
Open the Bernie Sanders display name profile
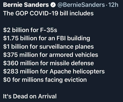26,5
